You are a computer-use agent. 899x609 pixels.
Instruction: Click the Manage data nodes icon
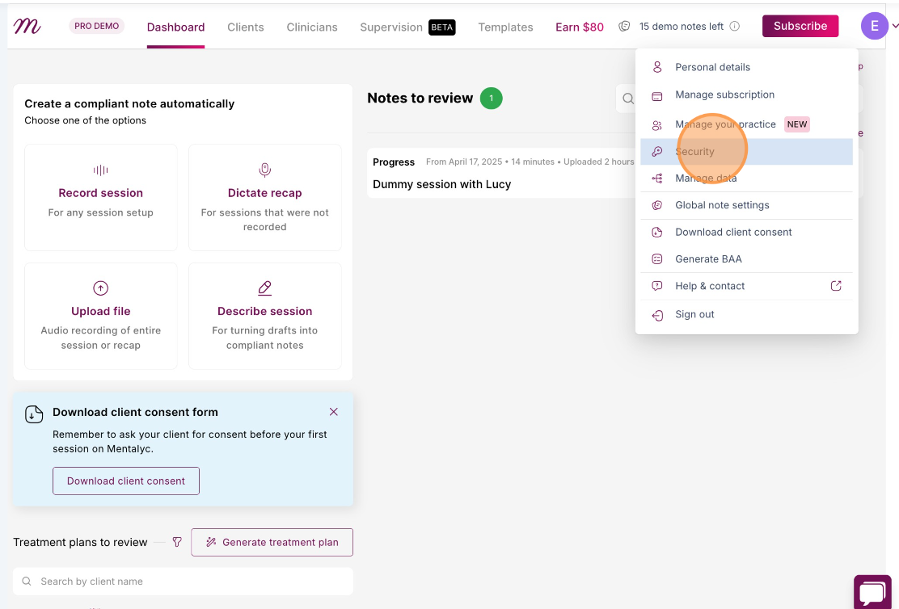[x=657, y=178]
